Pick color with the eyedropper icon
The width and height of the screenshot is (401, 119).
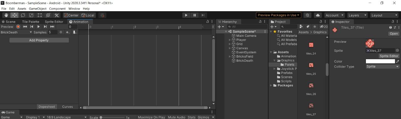(398, 61)
